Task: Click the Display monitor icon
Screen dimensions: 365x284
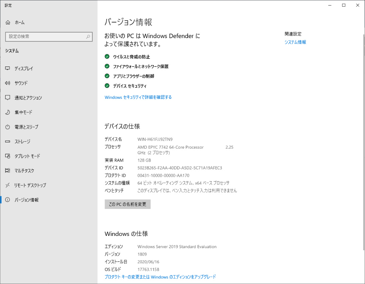Action: (7, 68)
